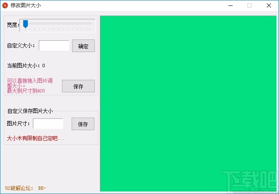The width and height of the screenshot is (279, 194).
Task: Click the 保存 button beside the pink hint
Action: click(78, 86)
